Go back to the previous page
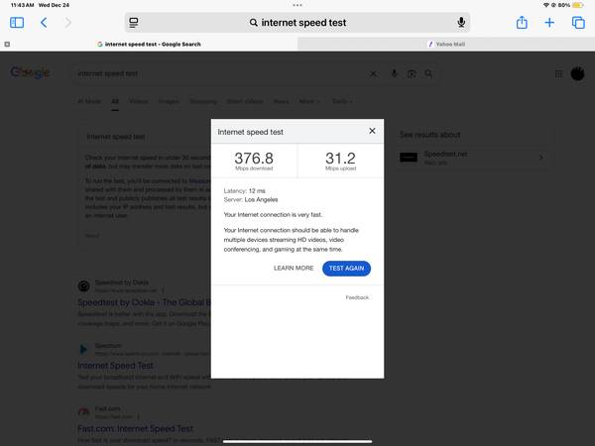This screenshot has width=595, height=446. tap(44, 22)
